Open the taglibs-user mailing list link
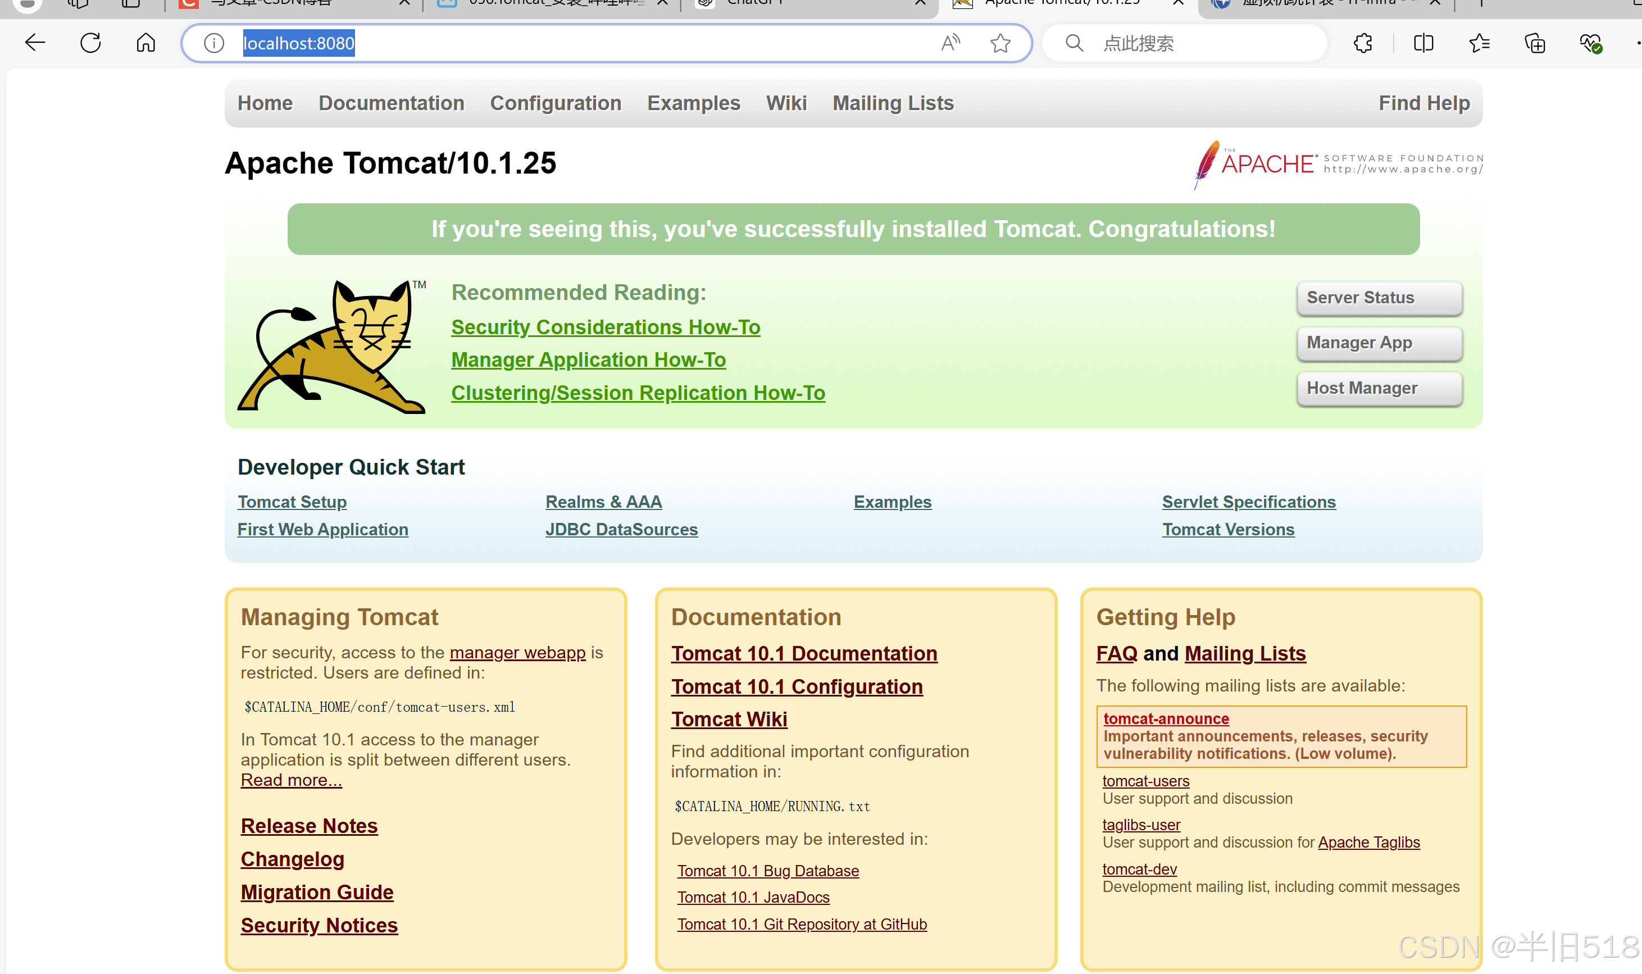Image resolution: width=1642 pixels, height=974 pixels. tap(1141, 825)
